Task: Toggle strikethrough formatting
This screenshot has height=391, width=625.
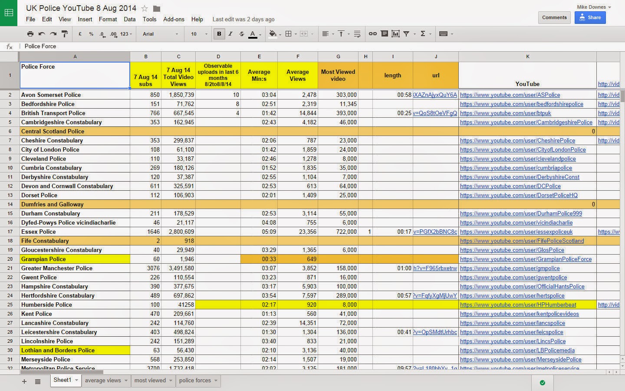Action: [x=242, y=34]
